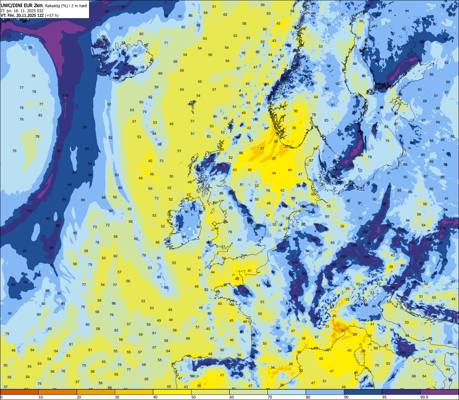The image size is (459, 400).
Task: Click the orange 10–20 legend swatch
Action: tap(57, 392)
